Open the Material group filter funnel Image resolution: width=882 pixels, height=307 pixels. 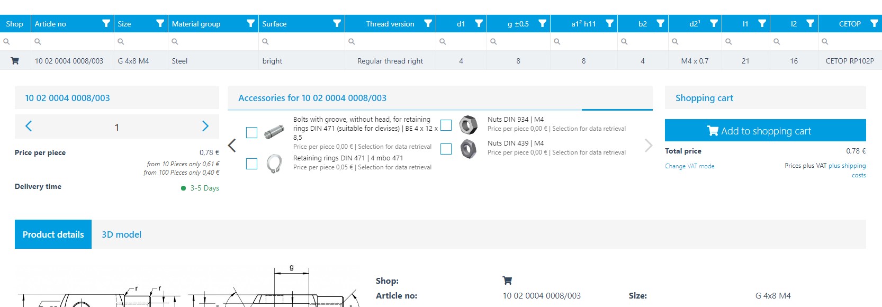tap(250, 24)
